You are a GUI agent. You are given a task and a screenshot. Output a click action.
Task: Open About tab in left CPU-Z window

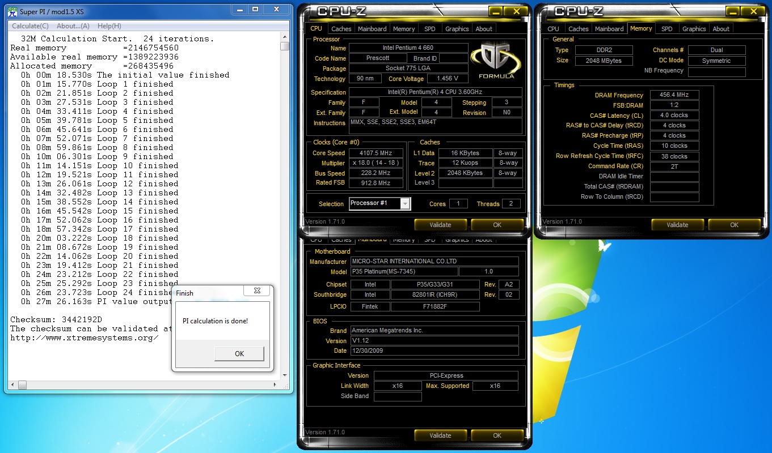coord(484,29)
